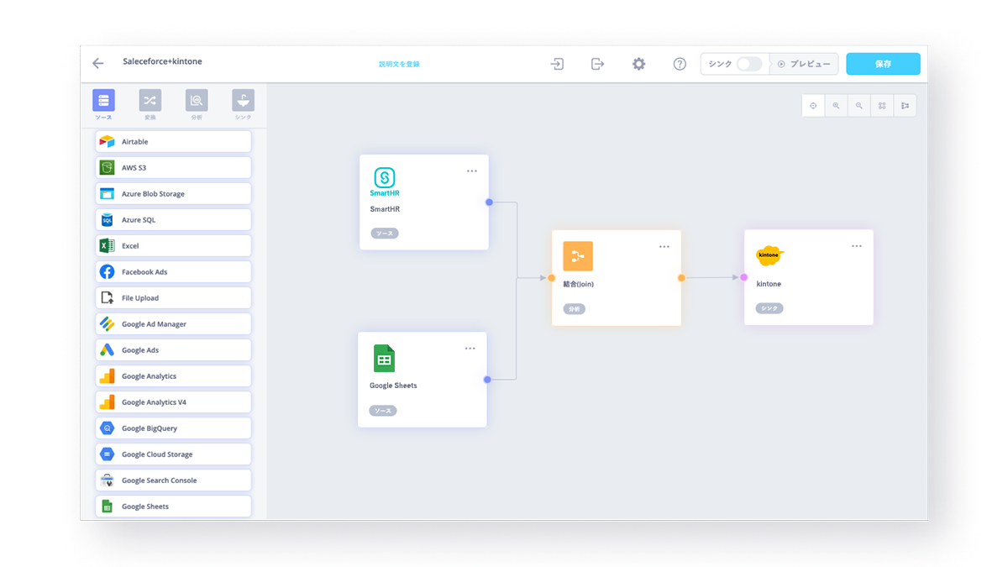The image size is (1008, 567).
Task: Click the export icon in the header
Action: (598, 64)
